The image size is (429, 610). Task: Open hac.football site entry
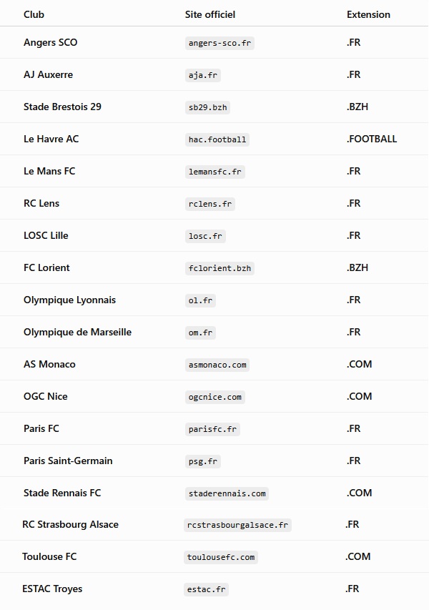(x=217, y=139)
